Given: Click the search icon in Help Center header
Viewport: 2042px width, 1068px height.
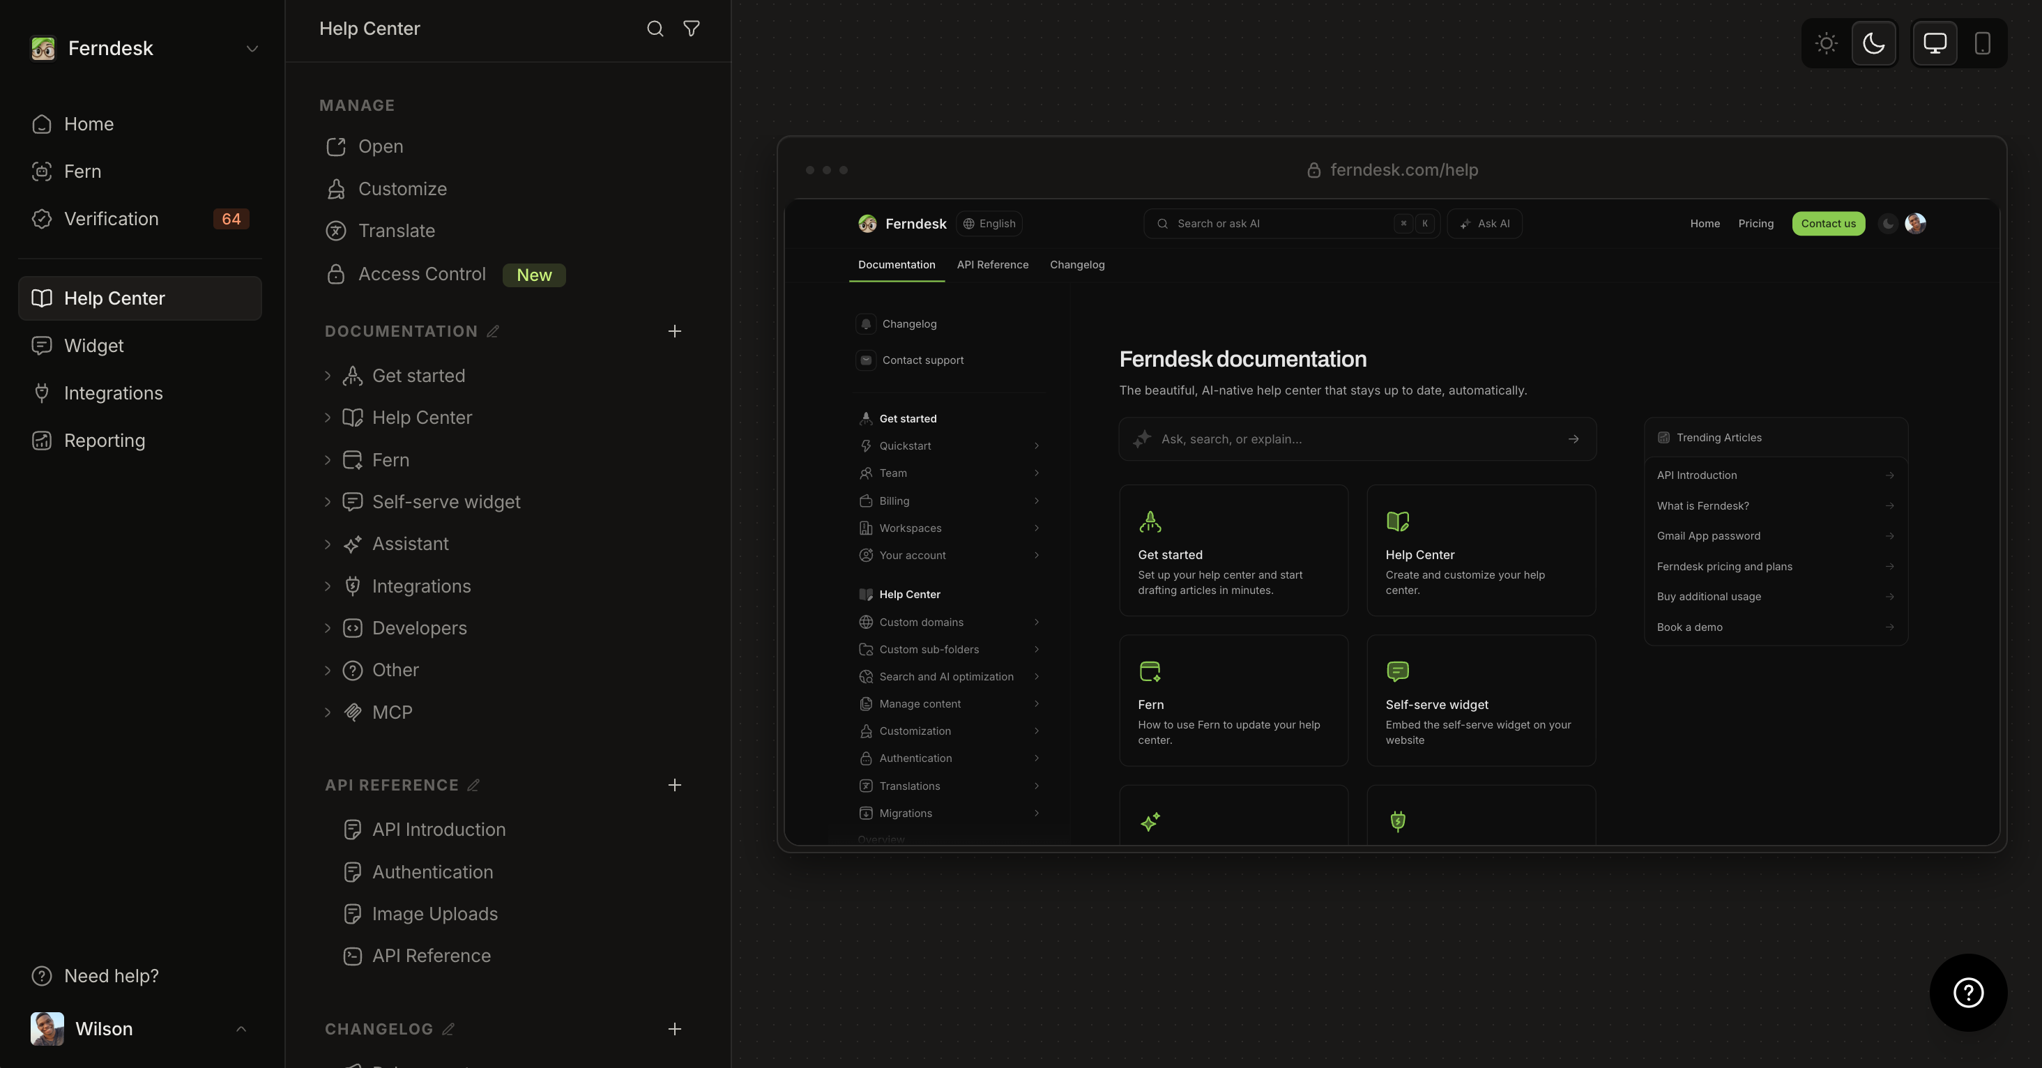Looking at the screenshot, I should pyautogui.click(x=655, y=29).
